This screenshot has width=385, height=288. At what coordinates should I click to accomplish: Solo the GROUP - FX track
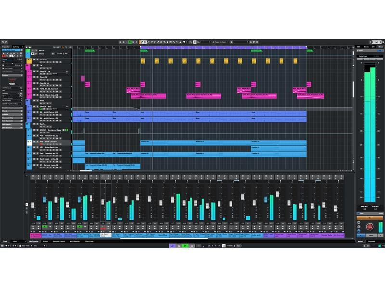[x=37, y=71]
